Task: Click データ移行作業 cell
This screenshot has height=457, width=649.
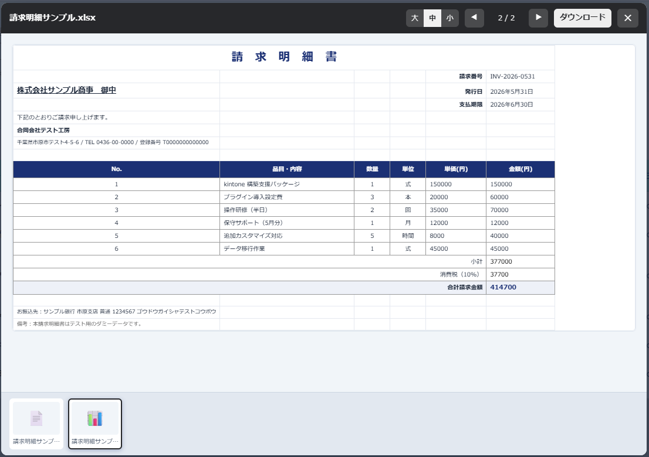Action: click(287, 248)
